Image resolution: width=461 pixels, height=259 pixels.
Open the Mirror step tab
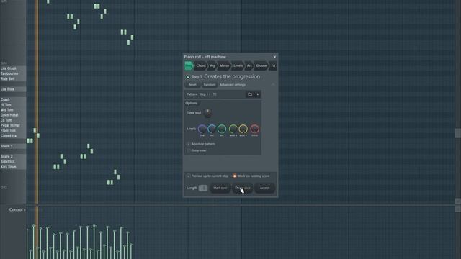pyautogui.click(x=224, y=65)
